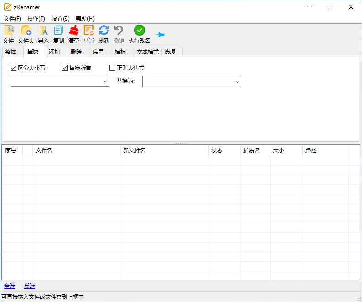Enable the 正则表达式 regex checkbox

coord(113,68)
